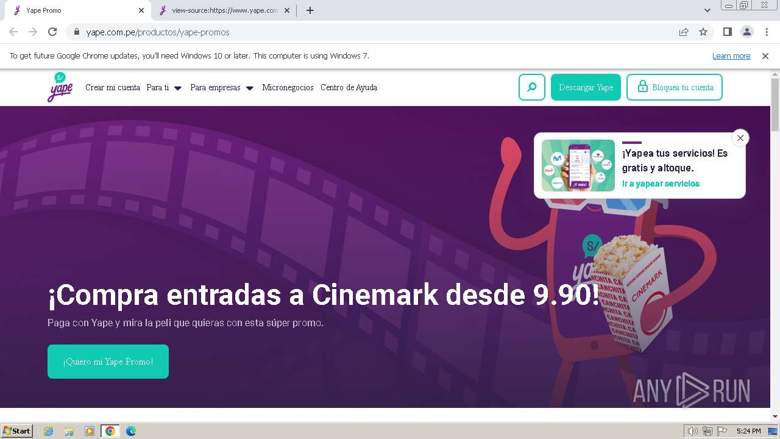Expand the Para ti dropdown
The height and width of the screenshot is (439, 780).
coord(164,87)
